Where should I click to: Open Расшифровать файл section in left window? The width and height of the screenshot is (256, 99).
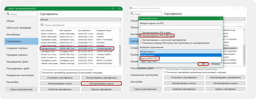[21, 68]
